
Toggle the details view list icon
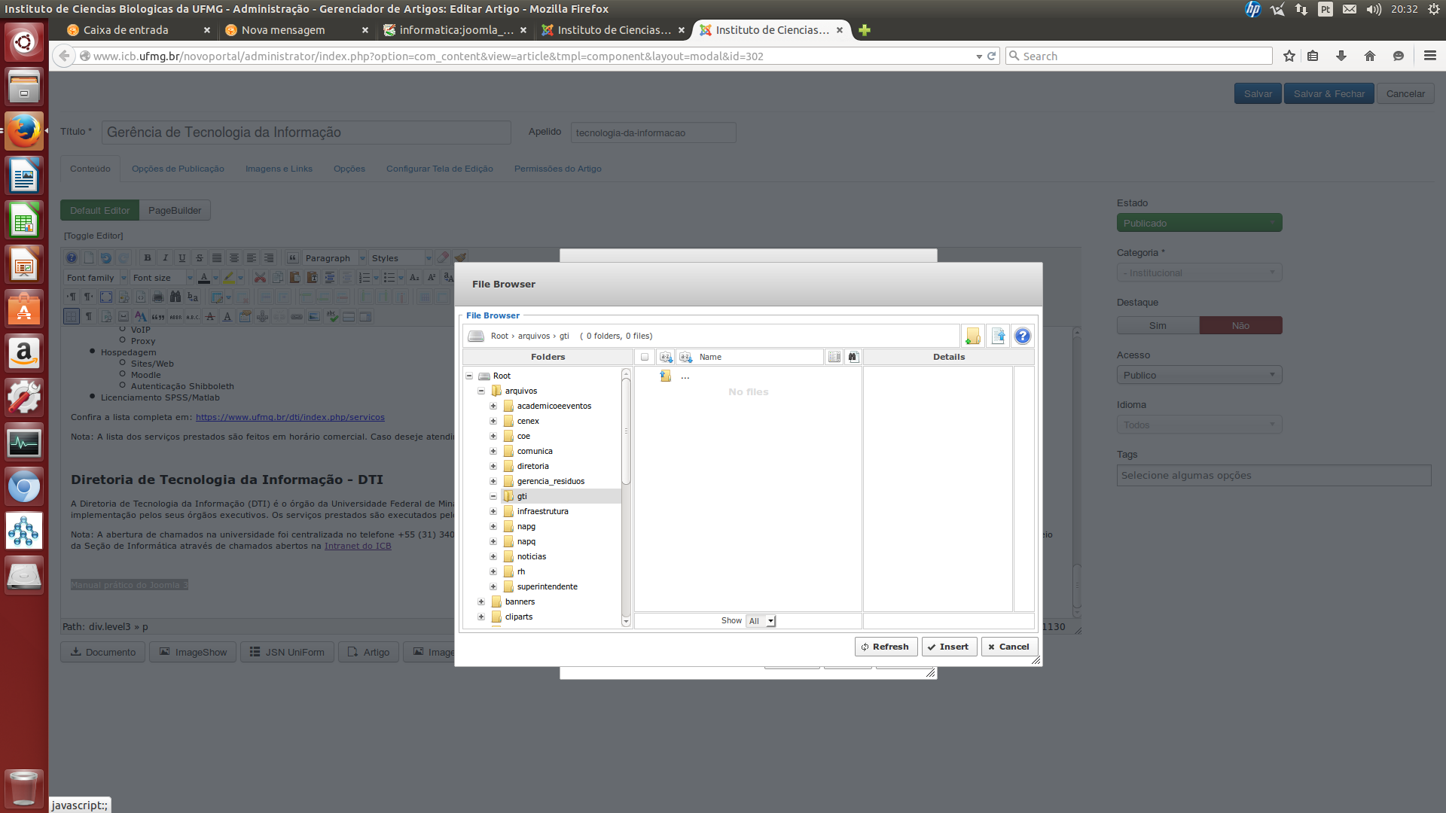[834, 357]
